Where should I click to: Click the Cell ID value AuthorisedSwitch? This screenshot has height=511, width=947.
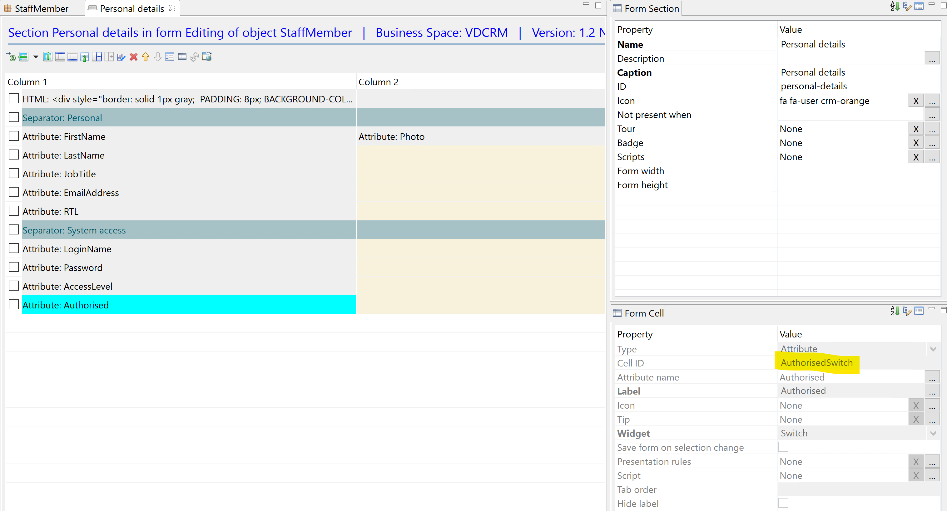point(816,363)
